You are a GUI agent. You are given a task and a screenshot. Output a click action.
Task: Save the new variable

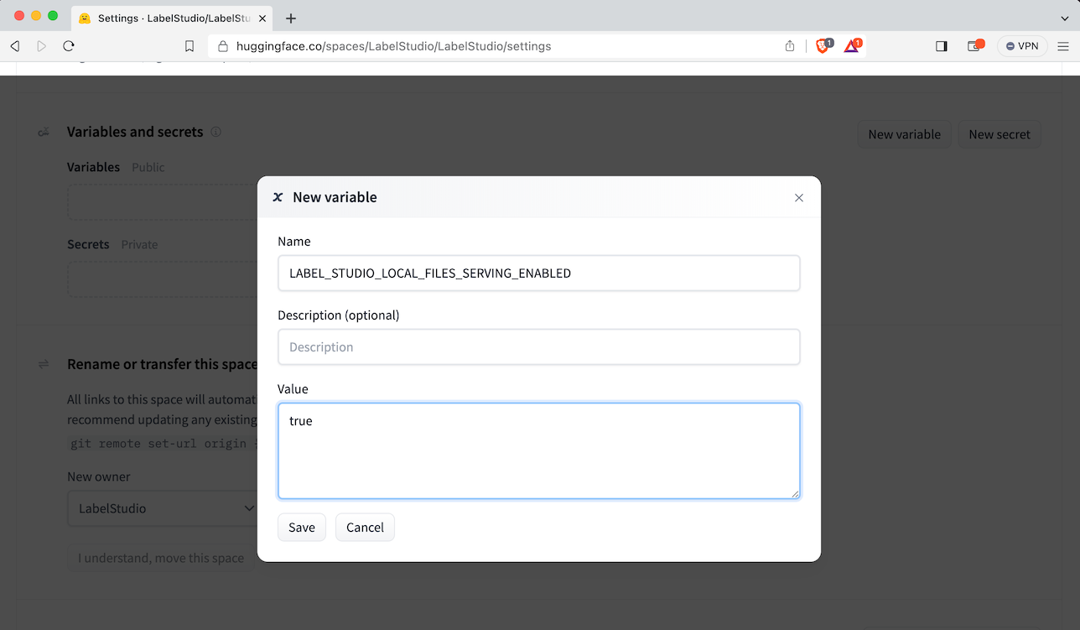(301, 527)
